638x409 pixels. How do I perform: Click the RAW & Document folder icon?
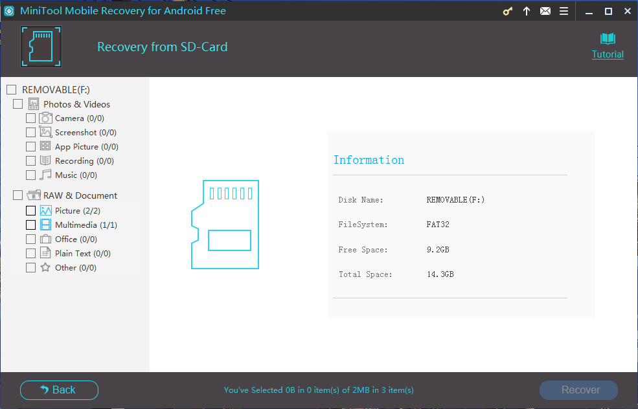pos(34,195)
